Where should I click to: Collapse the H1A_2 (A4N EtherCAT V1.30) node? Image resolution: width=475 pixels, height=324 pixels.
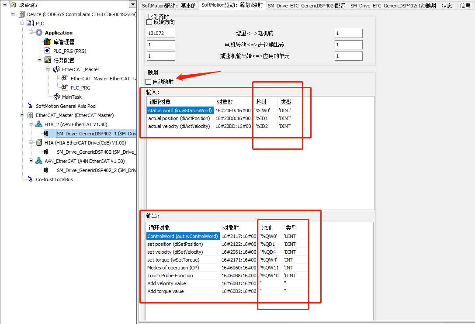tap(31, 124)
